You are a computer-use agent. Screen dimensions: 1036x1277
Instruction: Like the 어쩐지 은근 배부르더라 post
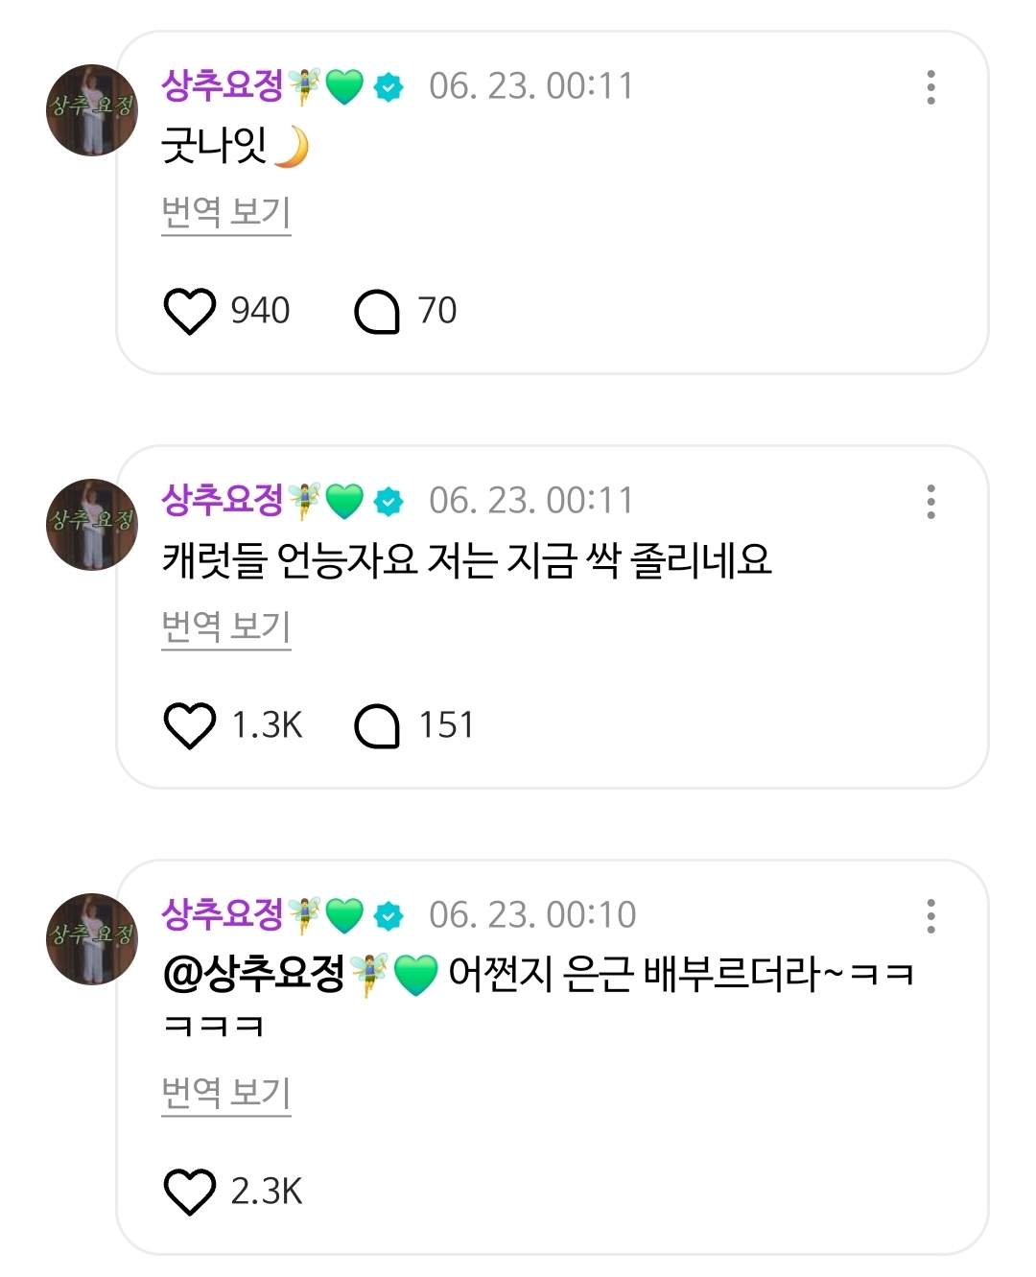click(189, 1192)
